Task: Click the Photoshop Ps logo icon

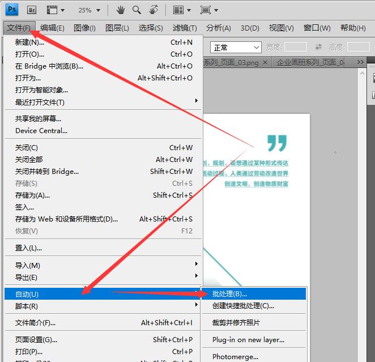Action: (12, 10)
